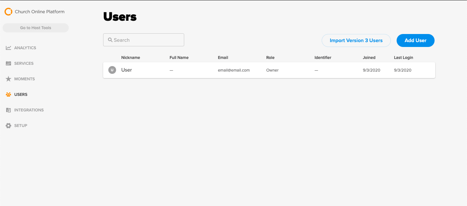Click the email@email.com cell
This screenshot has width=467, height=206.
(234, 70)
